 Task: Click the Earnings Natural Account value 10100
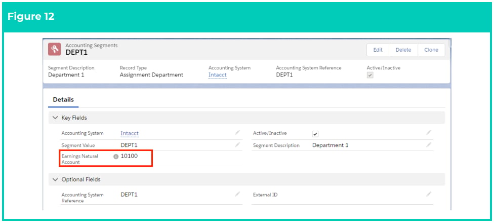click(x=129, y=156)
